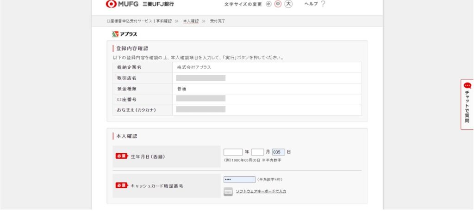Click the example date hint text
474x215 pixels.
pos(252,160)
